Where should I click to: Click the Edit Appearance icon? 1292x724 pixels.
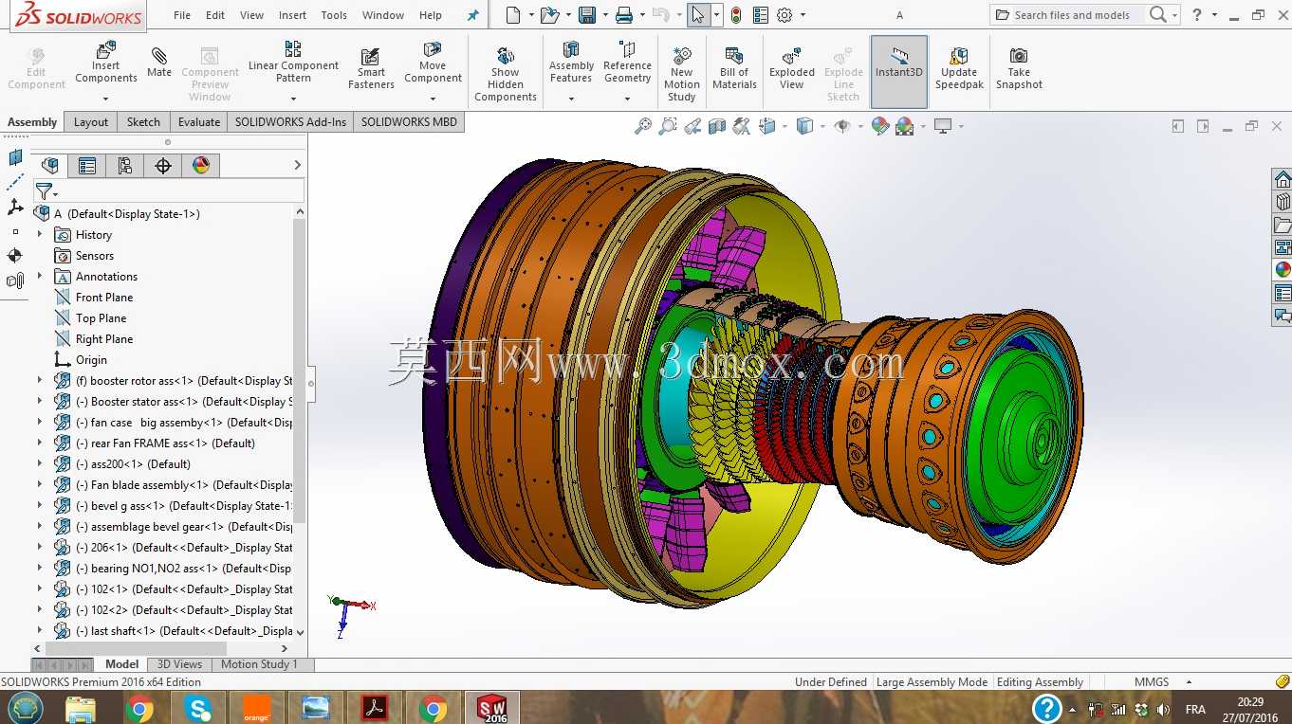click(880, 126)
